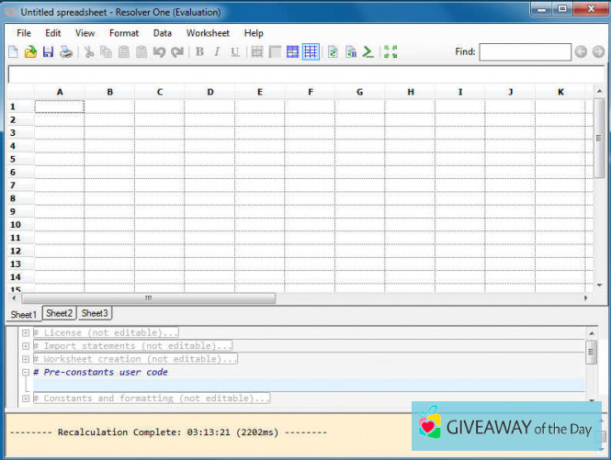Toggle Italic formatting

pyautogui.click(x=217, y=52)
